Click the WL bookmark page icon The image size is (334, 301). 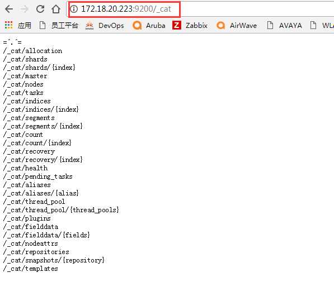(x=313, y=25)
